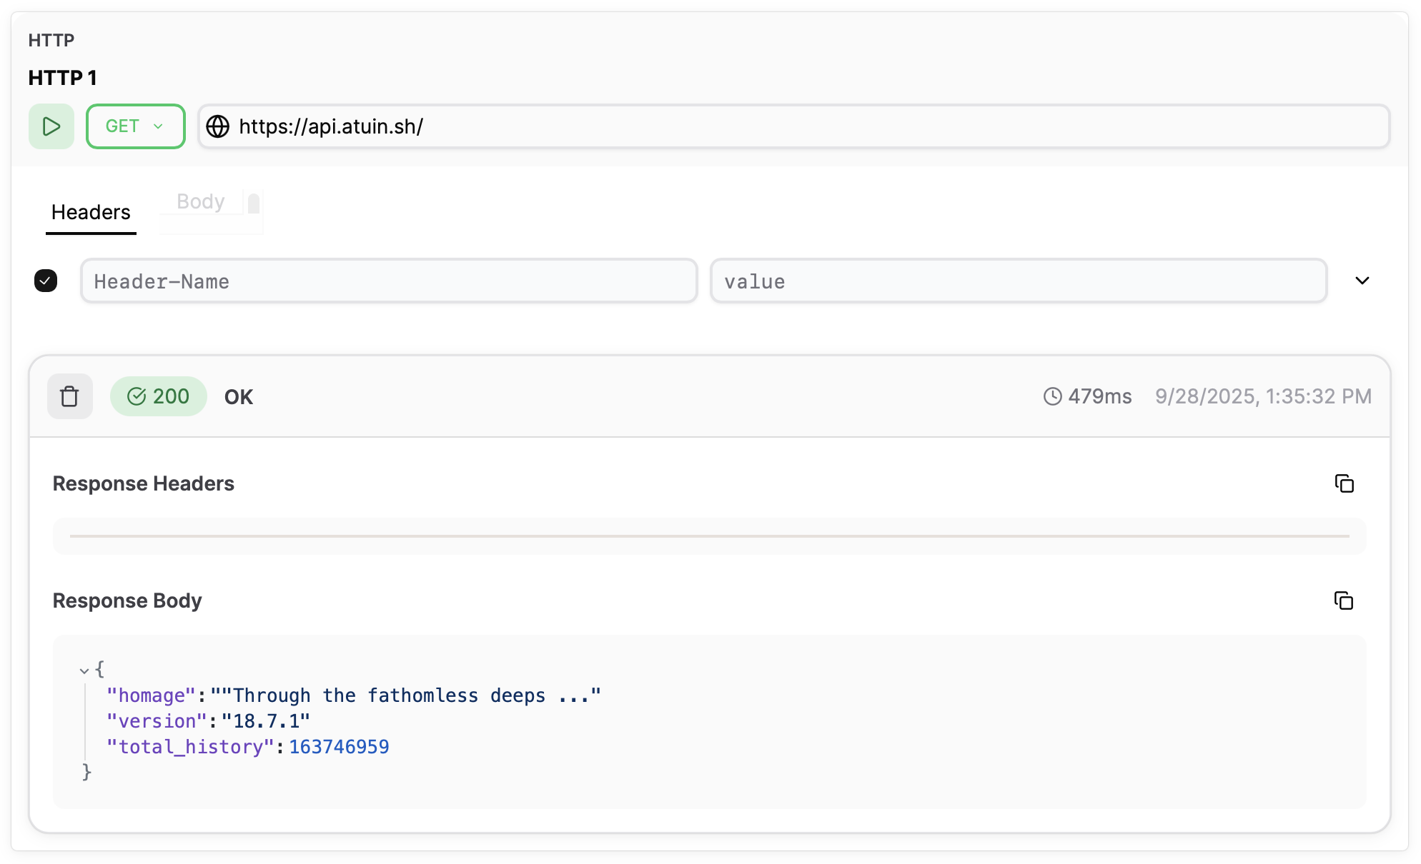Delete the response using the trash icon
The width and height of the screenshot is (1421, 864).
[69, 396]
